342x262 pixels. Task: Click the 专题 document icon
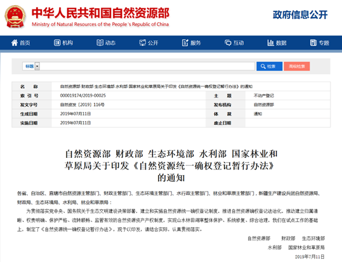click(313, 43)
